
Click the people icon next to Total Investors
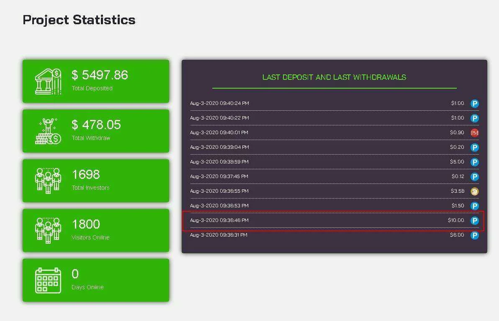[x=48, y=181]
